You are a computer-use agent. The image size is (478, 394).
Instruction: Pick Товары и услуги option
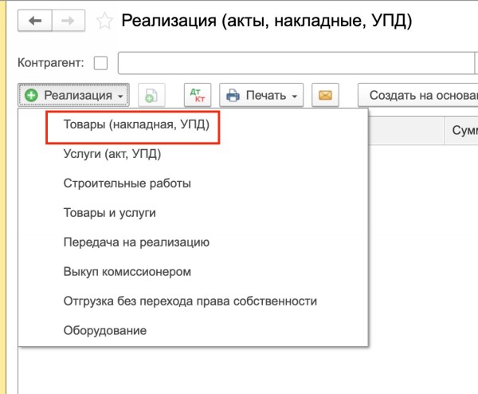pos(109,213)
